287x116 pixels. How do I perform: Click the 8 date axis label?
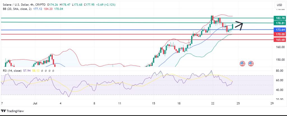point(94,103)
